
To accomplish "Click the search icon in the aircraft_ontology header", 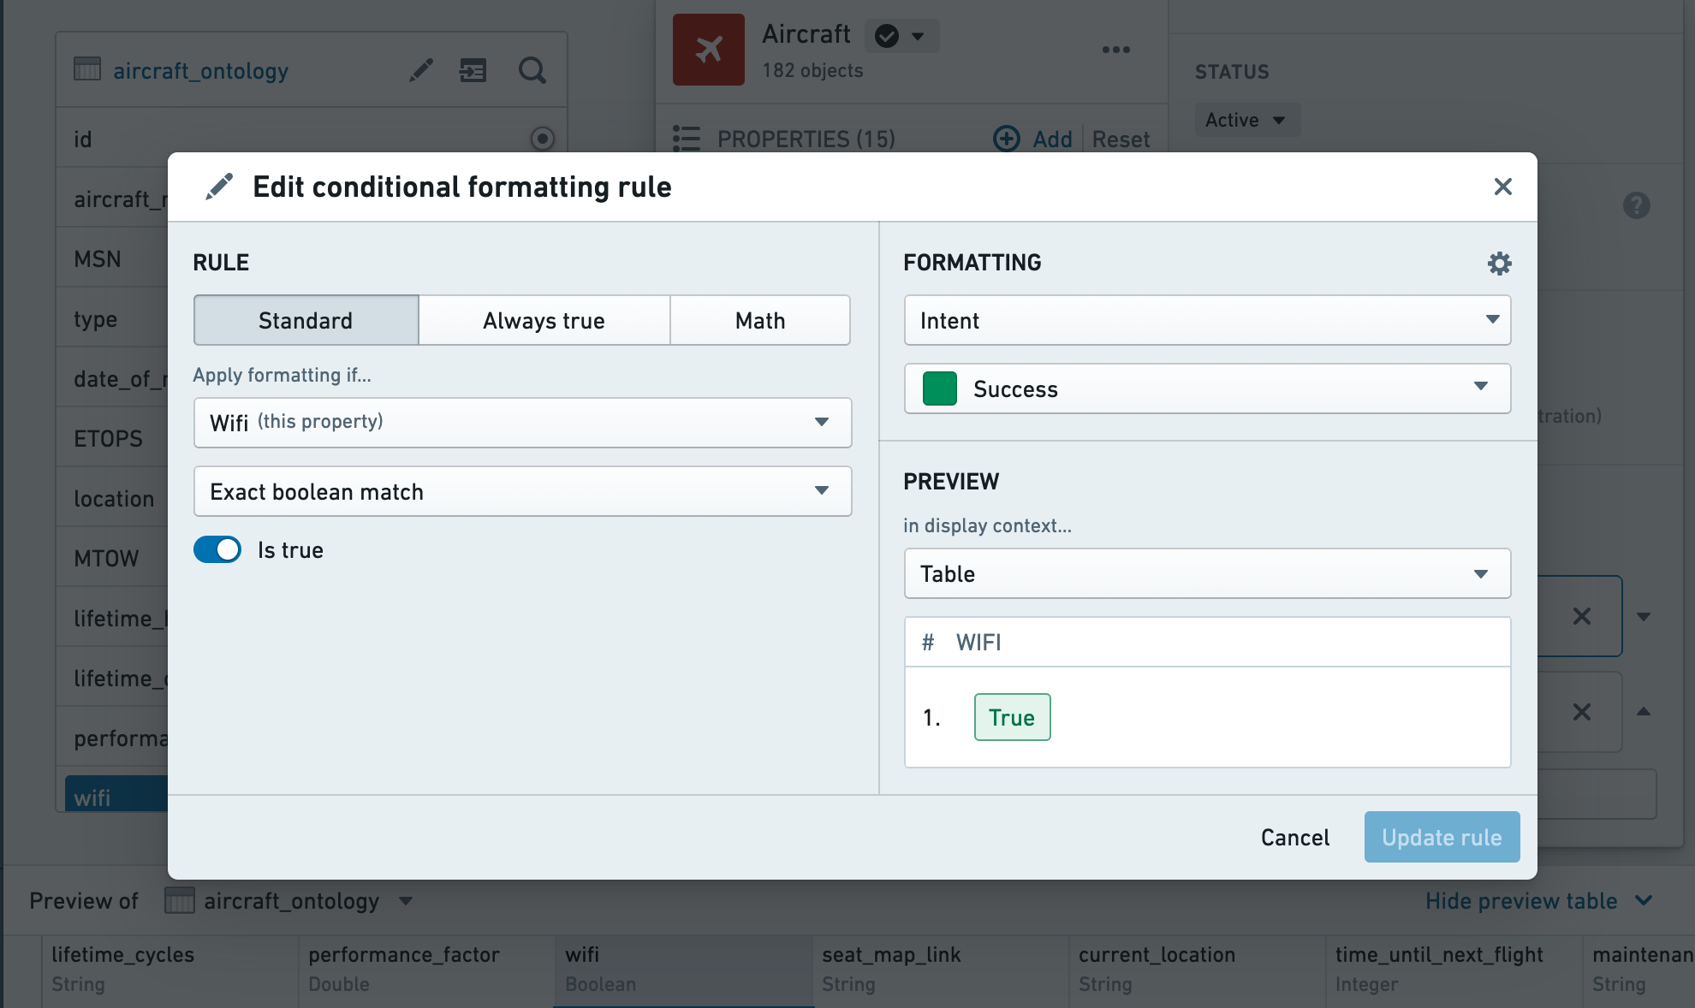I will tap(532, 70).
